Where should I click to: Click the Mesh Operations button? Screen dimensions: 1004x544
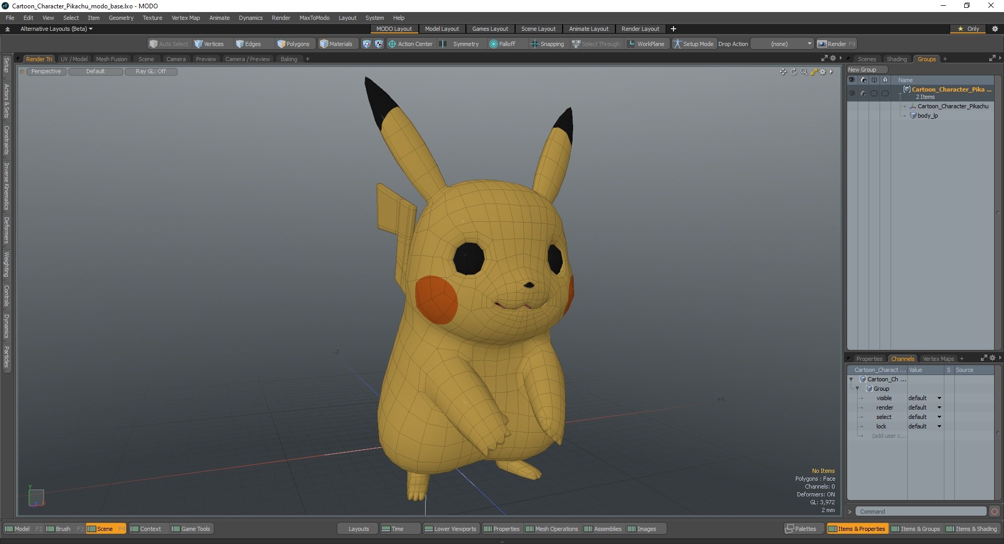[x=552, y=529]
